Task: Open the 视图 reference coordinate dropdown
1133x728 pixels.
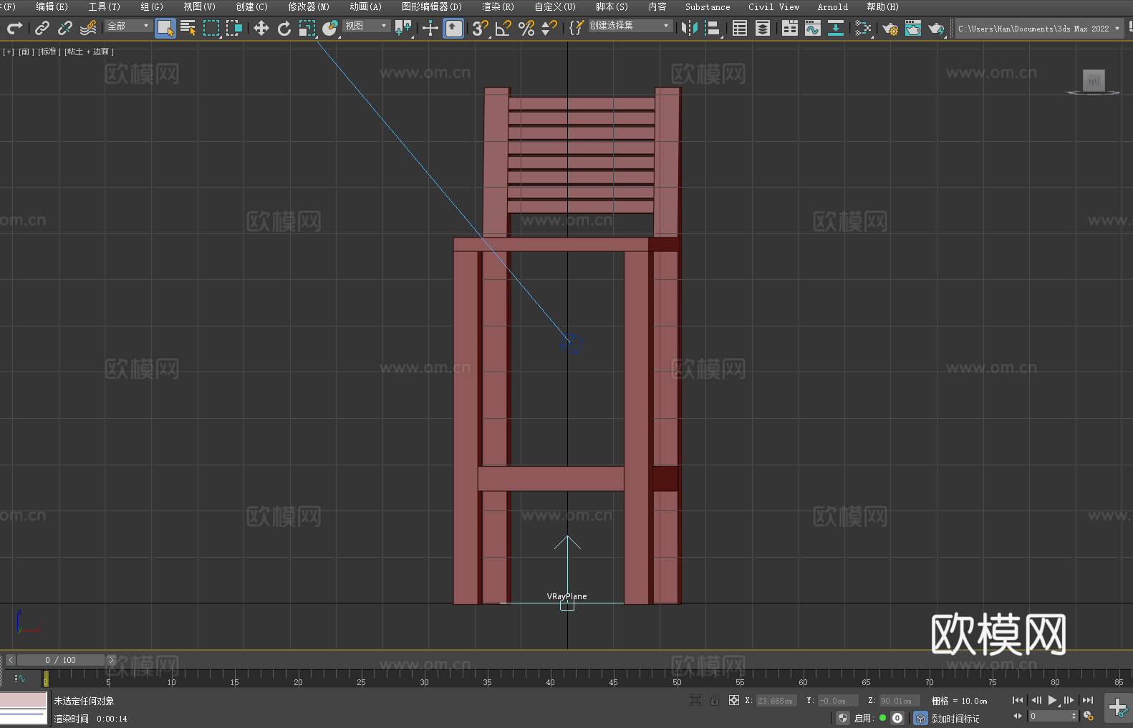Action: point(366,26)
